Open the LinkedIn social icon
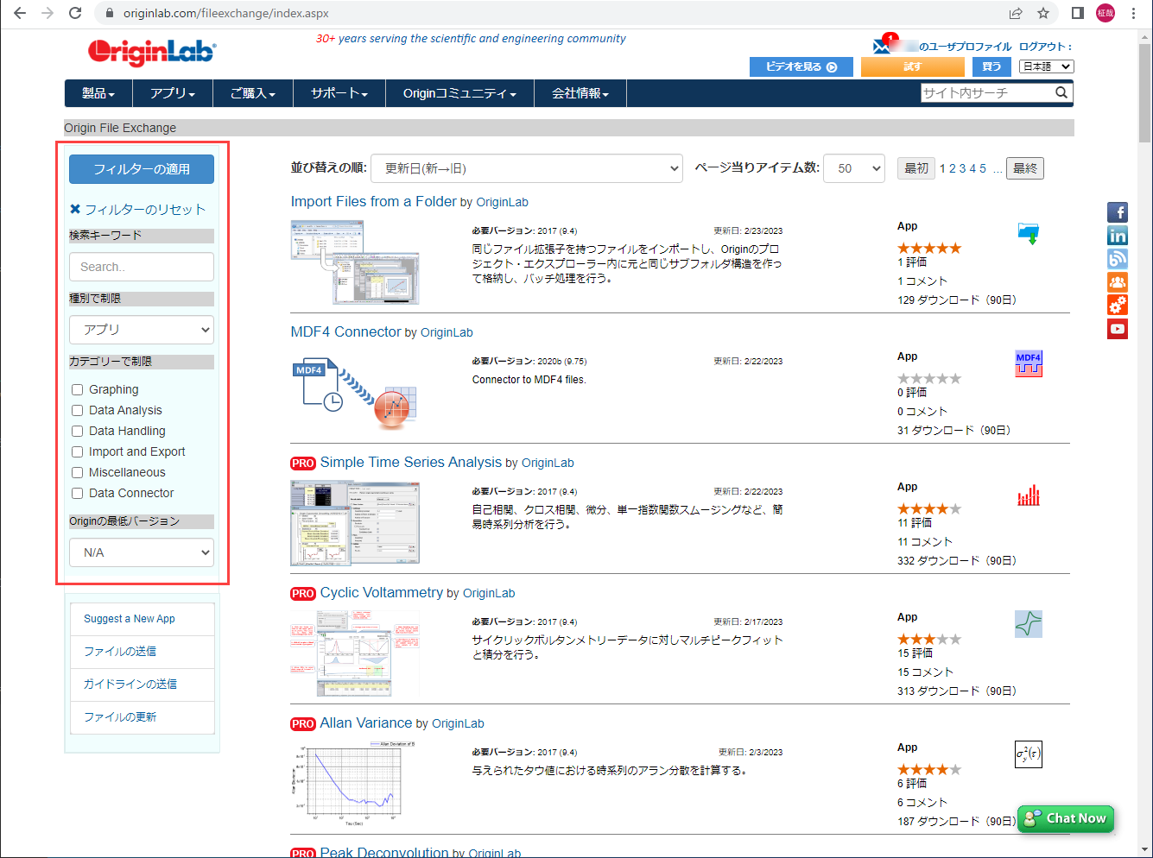 [1118, 236]
